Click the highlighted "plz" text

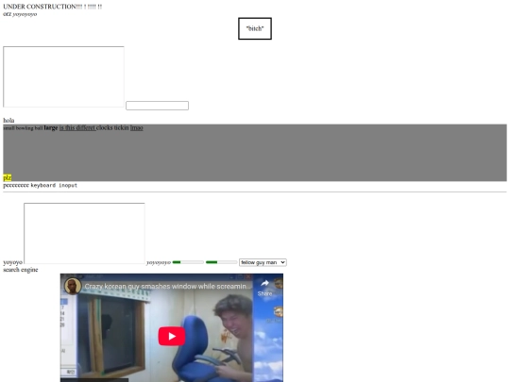[8, 177]
